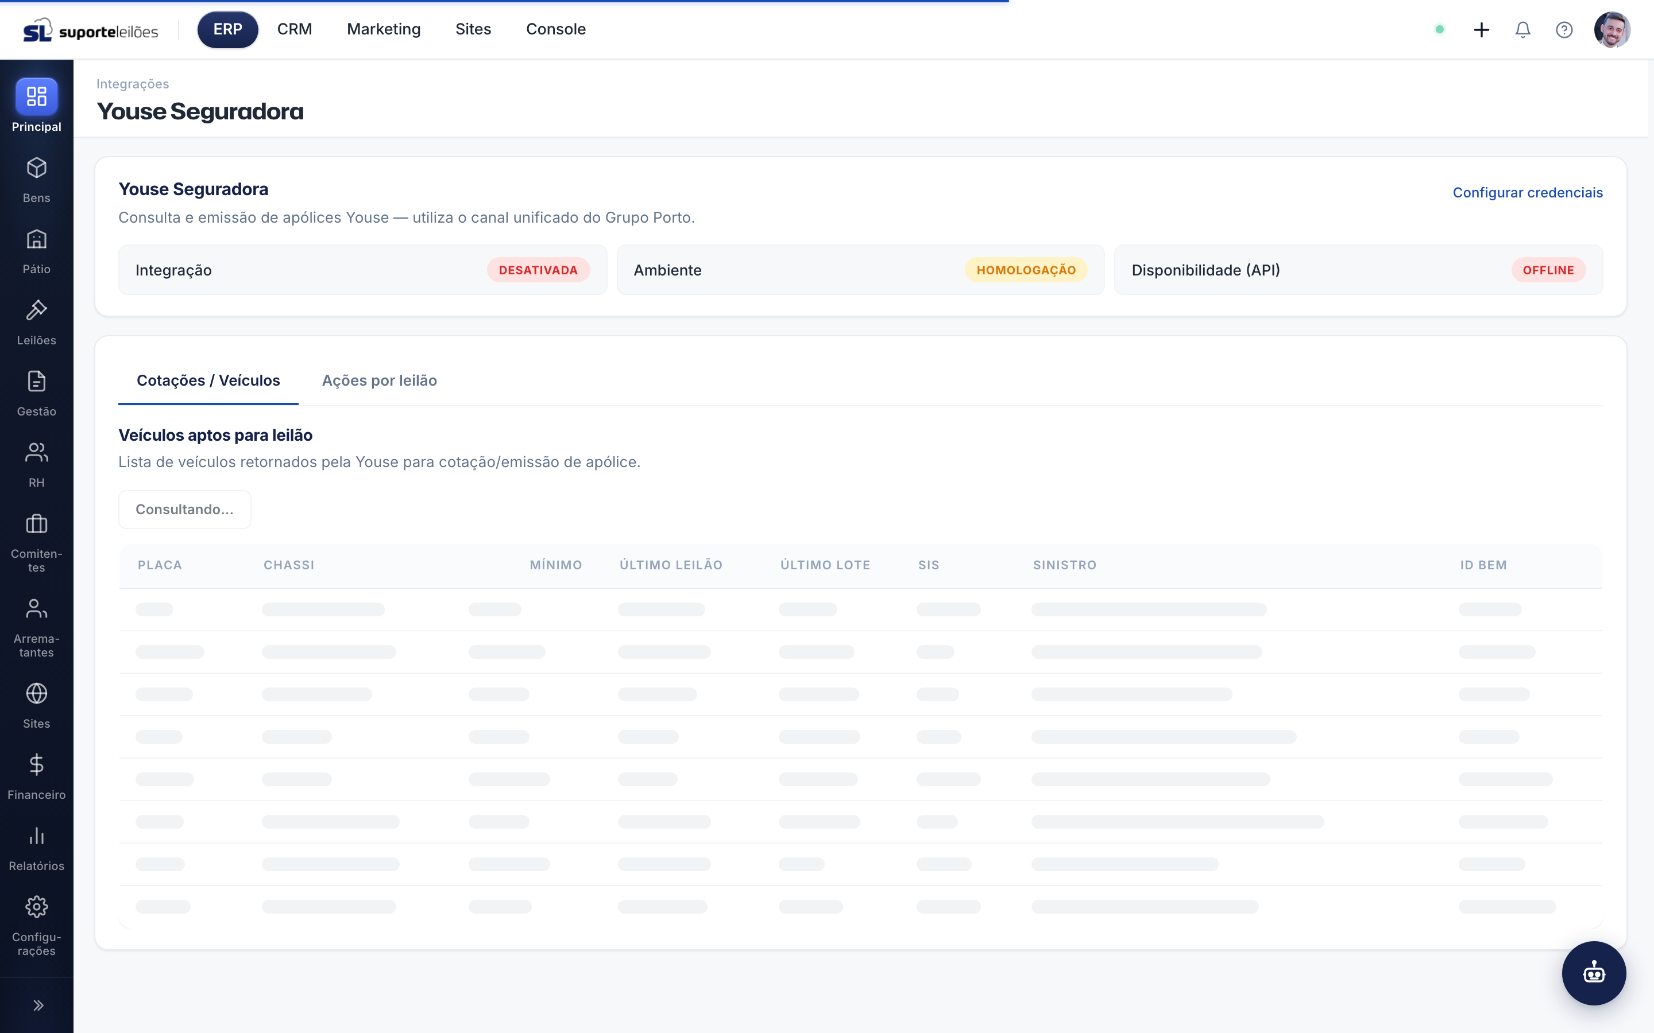This screenshot has width=1654, height=1033.
Task: Go to Pátio section
Action: (36, 251)
